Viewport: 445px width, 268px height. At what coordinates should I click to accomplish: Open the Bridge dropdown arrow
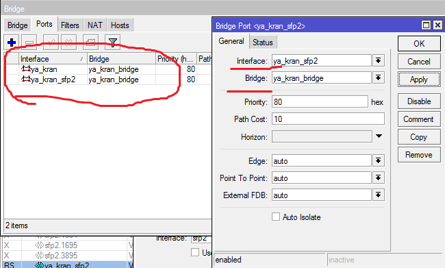click(378, 78)
